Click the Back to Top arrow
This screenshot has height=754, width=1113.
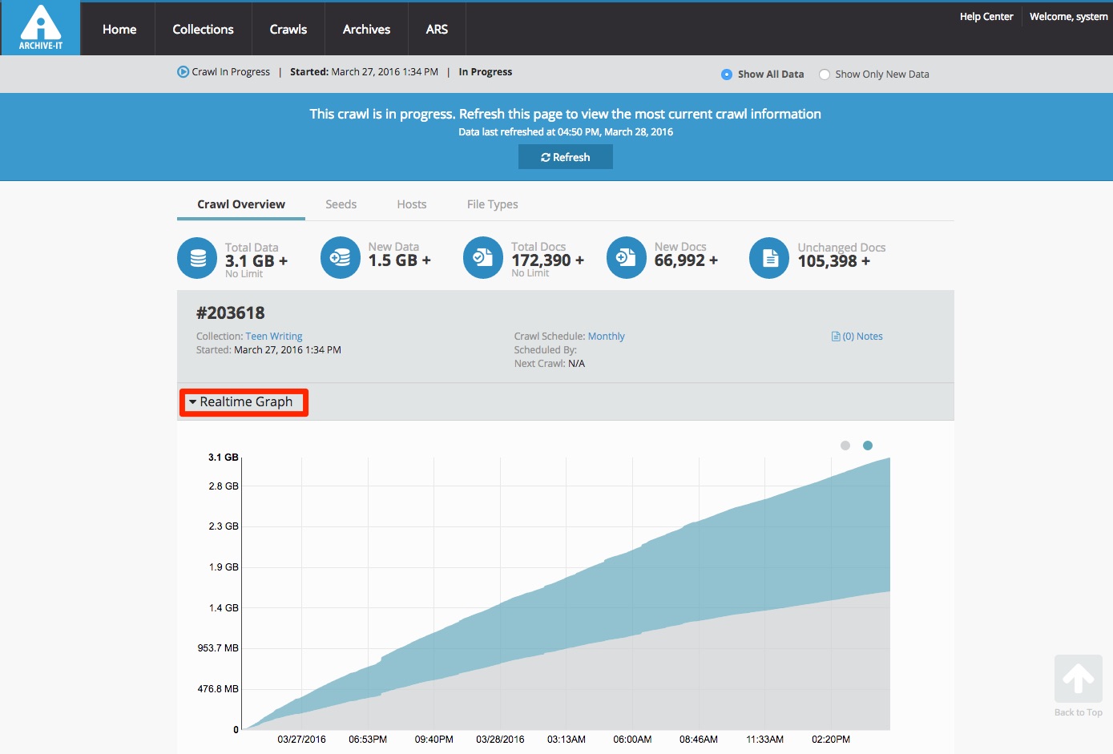click(1078, 679)
